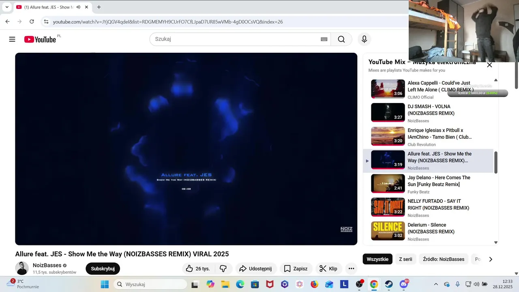The image size is (519, 292).
Task: Launch Copilot from the taskbar
Action: [210, 284]
